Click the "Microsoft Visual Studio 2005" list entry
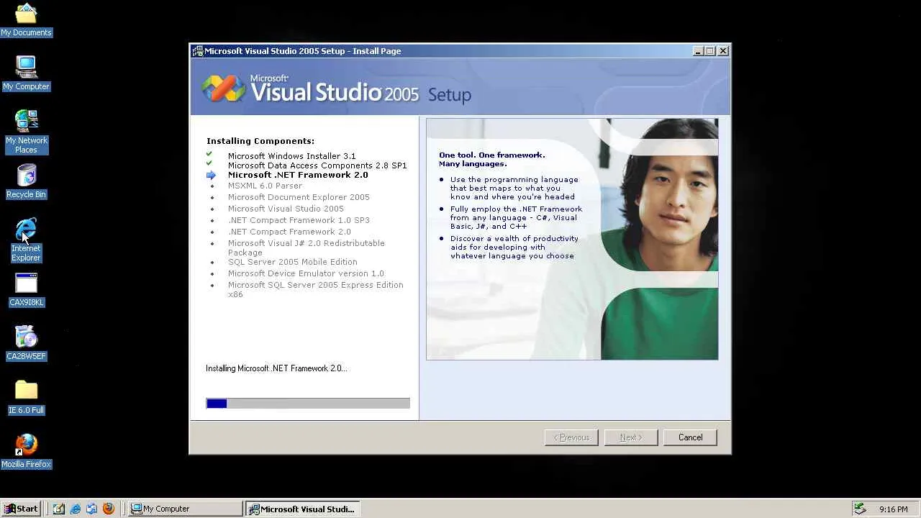 (x=286, y=209)
